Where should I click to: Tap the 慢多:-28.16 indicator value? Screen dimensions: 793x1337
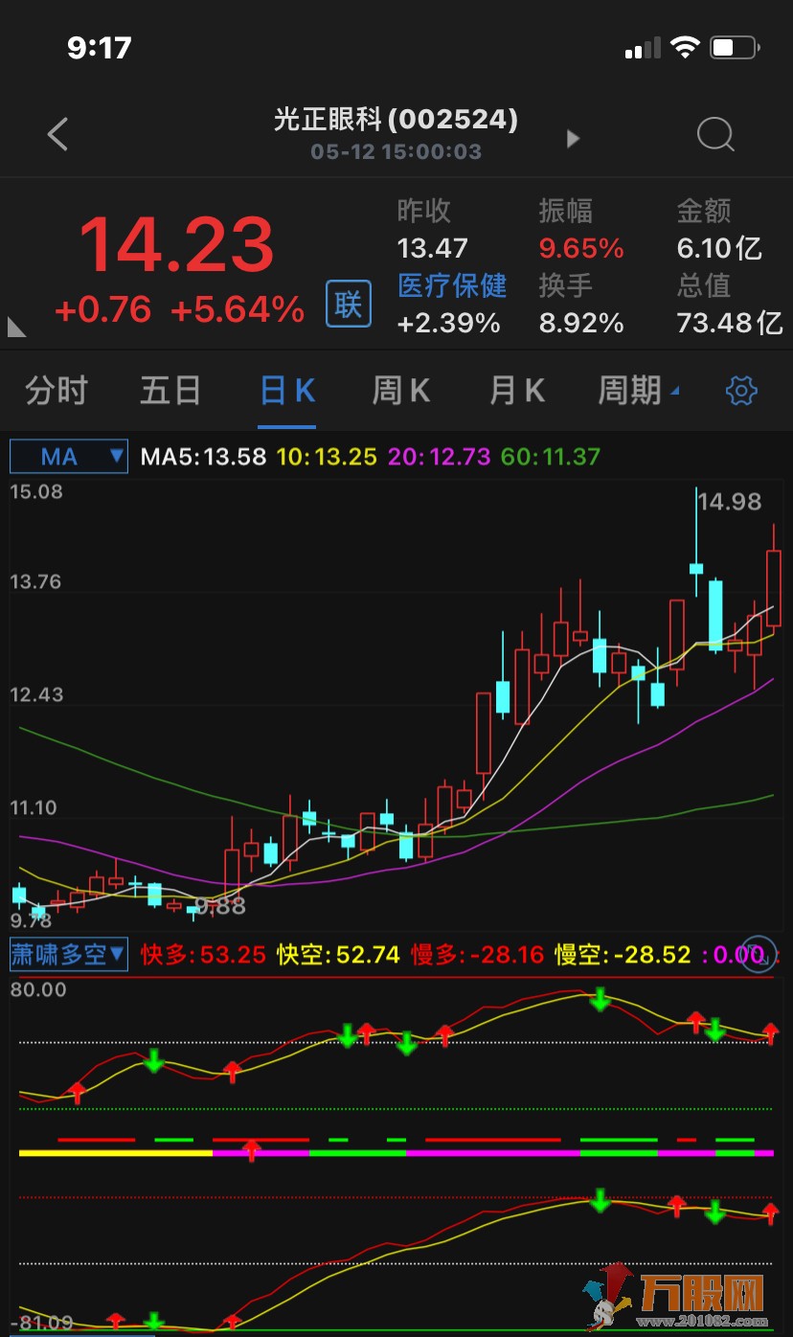coord(478,955)
